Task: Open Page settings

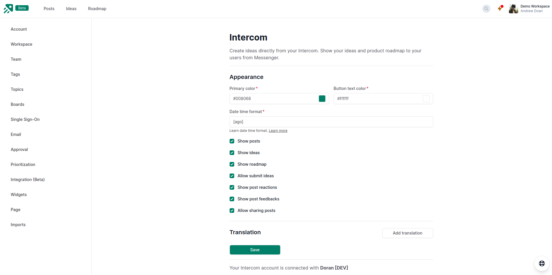Action: (16, 210)
